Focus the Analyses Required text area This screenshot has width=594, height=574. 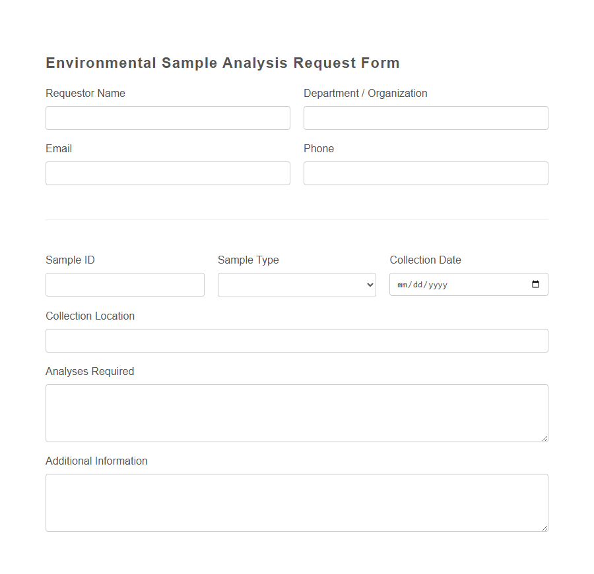tap(296, 413)
